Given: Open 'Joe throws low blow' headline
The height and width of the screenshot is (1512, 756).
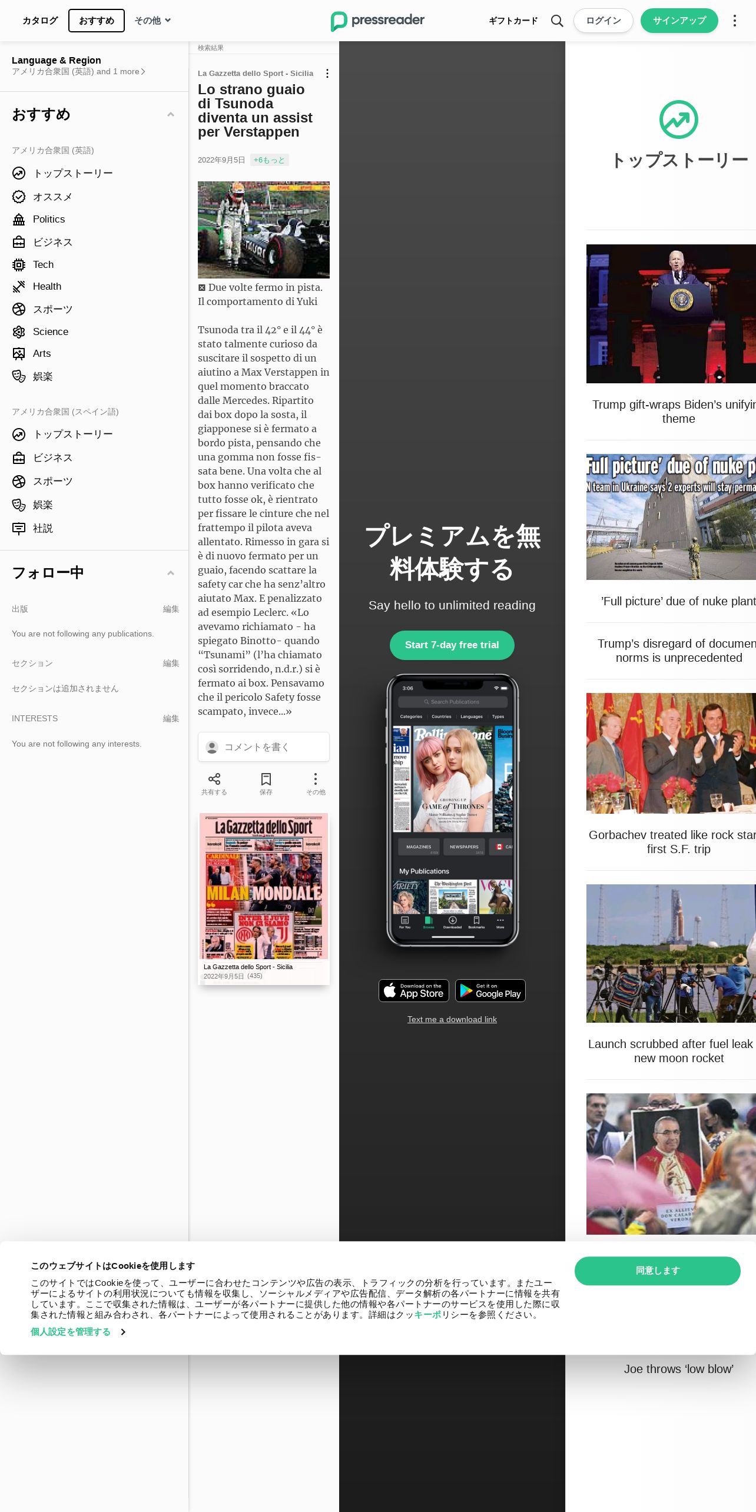Looking at the screenshot, I should [679, 1369].
